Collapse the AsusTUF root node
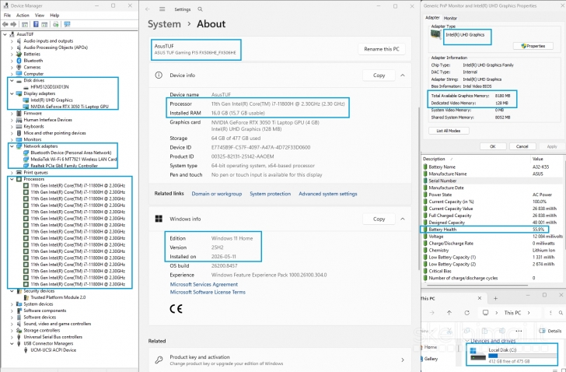Screen dimensions: 566x372 5,34
